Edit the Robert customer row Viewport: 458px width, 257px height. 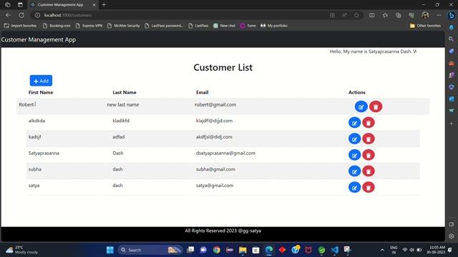361,106
